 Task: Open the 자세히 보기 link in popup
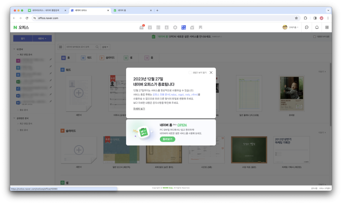tap(139, 109)
